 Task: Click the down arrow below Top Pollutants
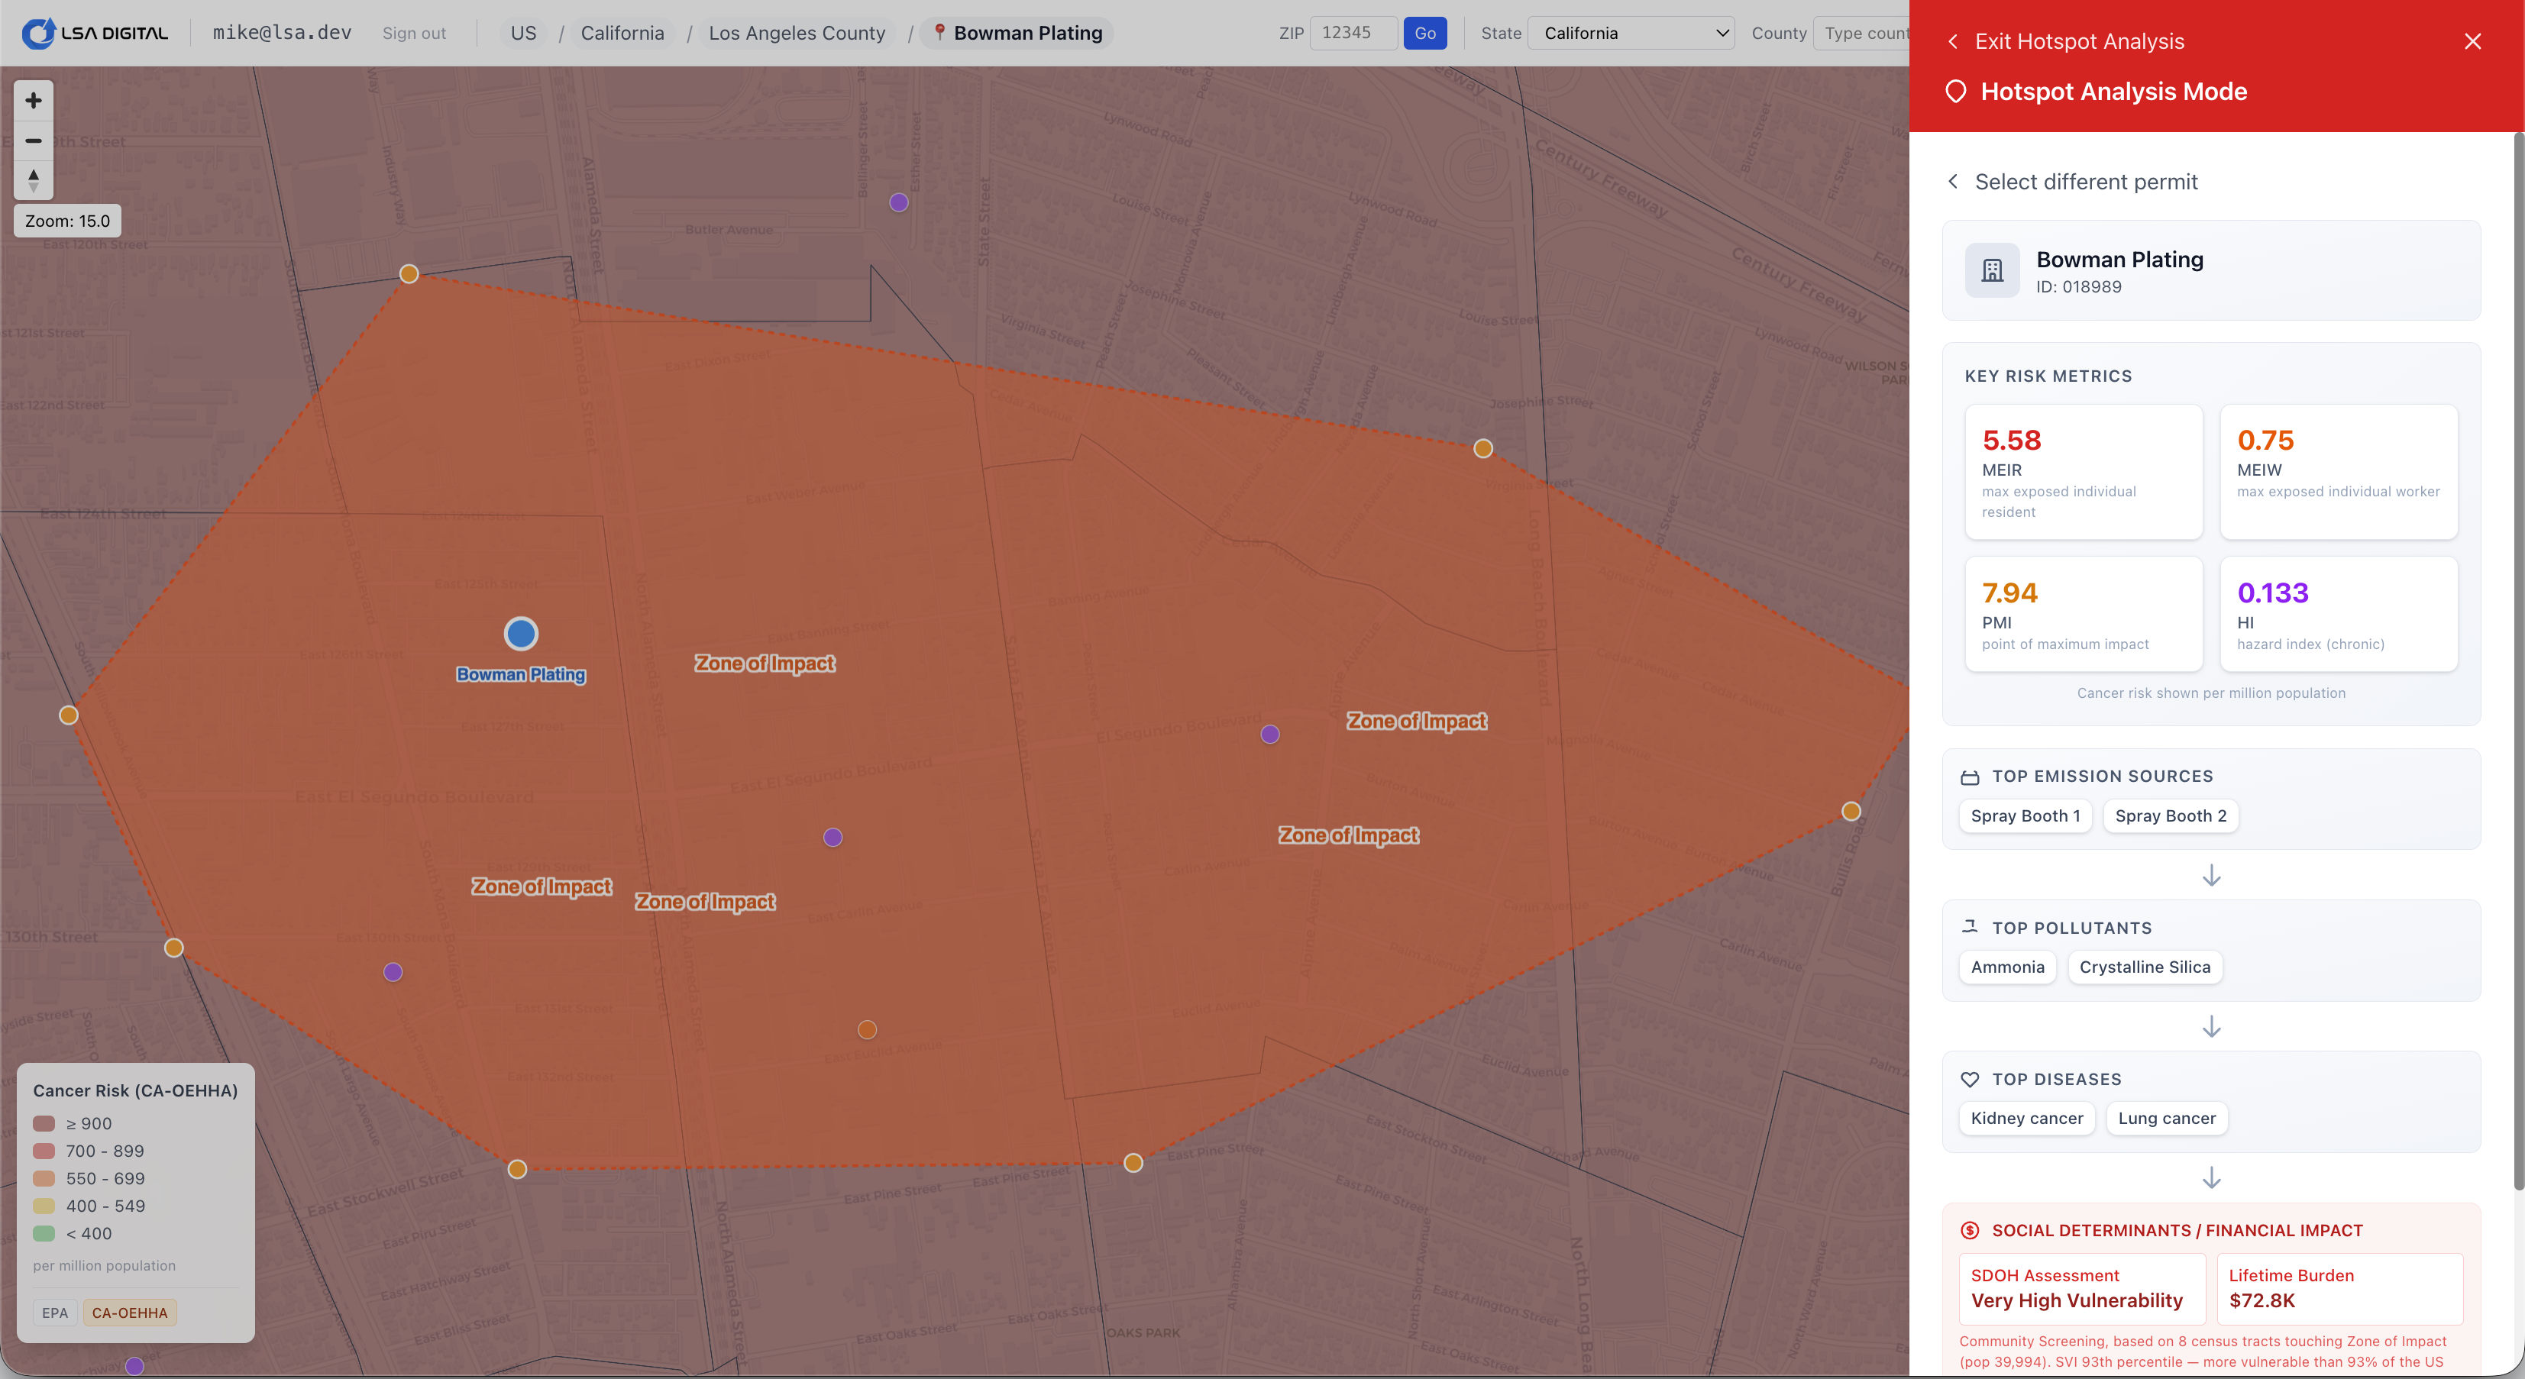pos(2211,1026)
